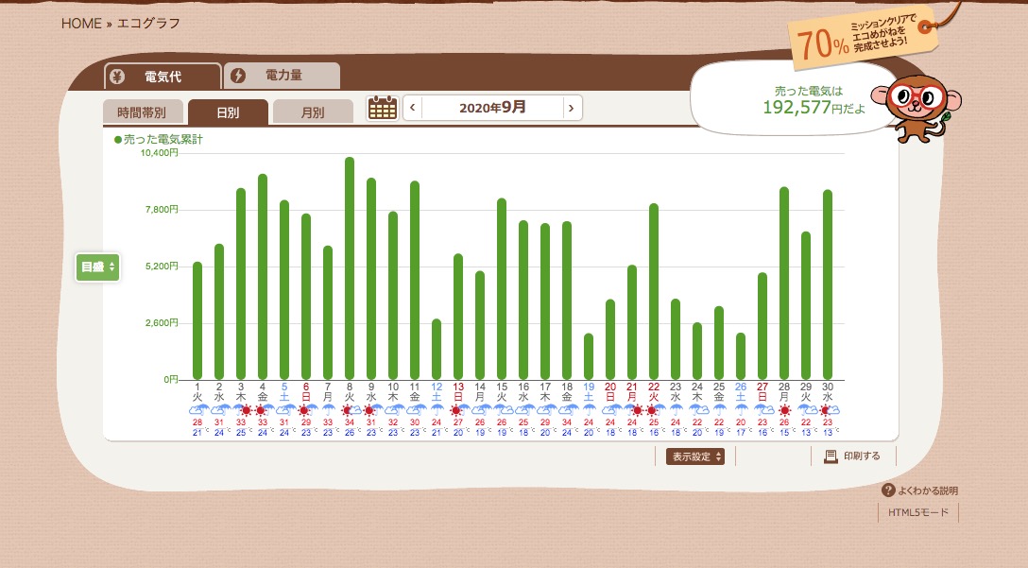Click the question mark help icon
The height and width of the screenshot is (568, 1028).
(x=887, y=491)
